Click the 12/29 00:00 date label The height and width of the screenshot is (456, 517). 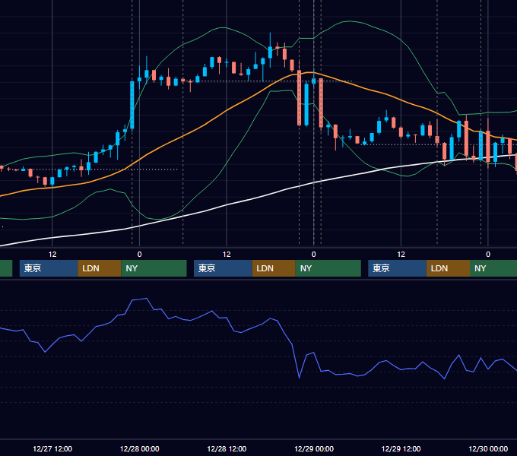(x=314, y=448)
